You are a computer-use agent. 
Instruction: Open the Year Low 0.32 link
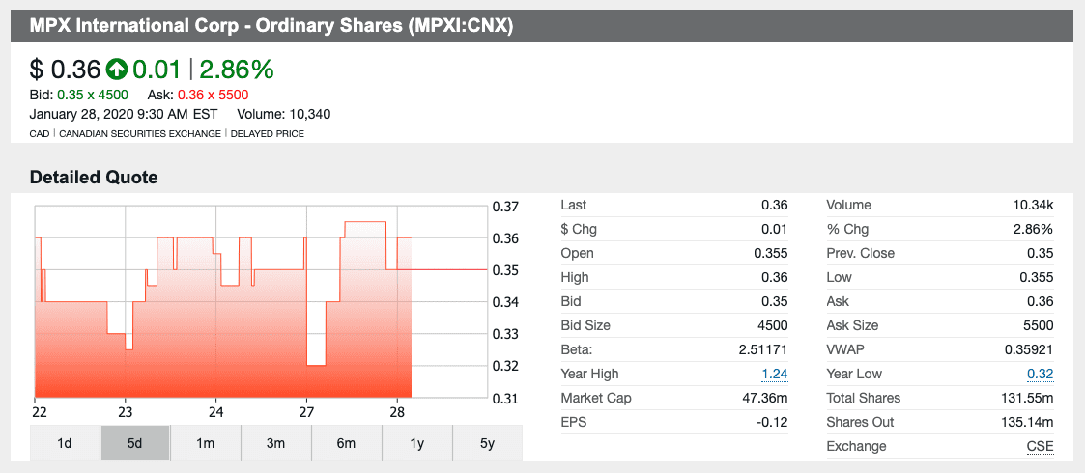1041,374
